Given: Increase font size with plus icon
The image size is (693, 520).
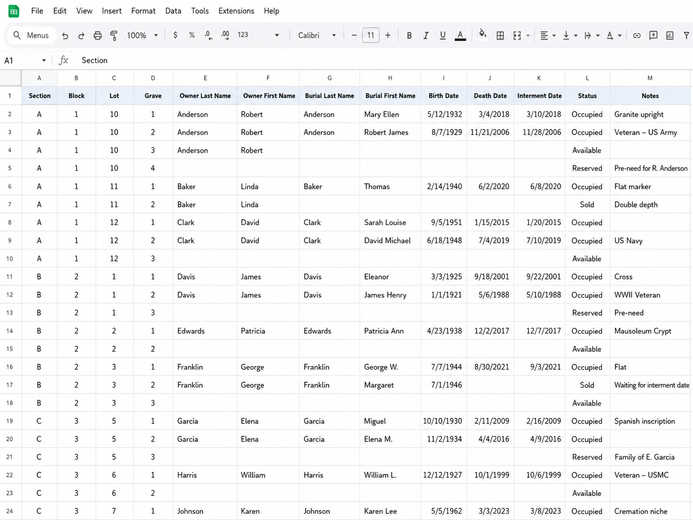Looking at the screenshot, I should point(388,35).
